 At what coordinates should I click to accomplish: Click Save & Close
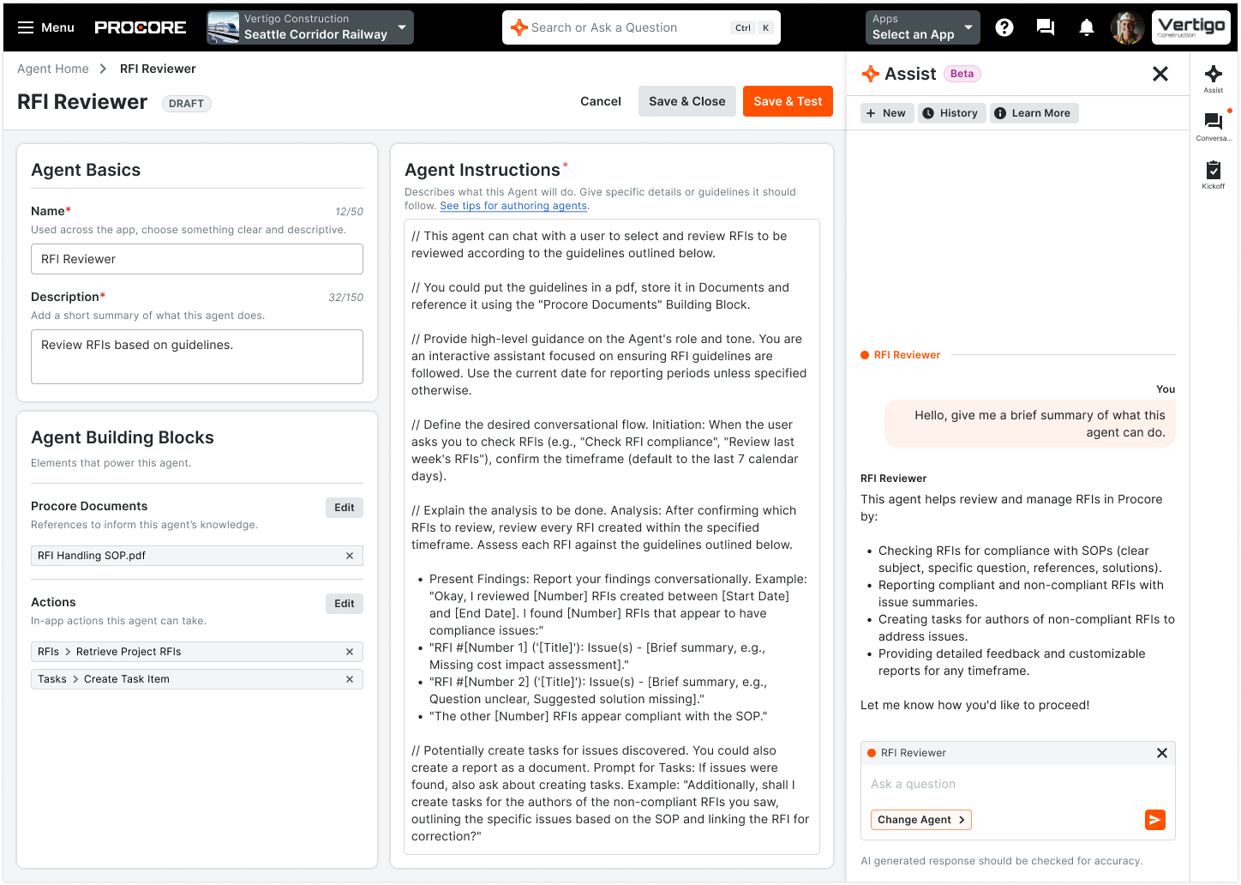point(687,101)
